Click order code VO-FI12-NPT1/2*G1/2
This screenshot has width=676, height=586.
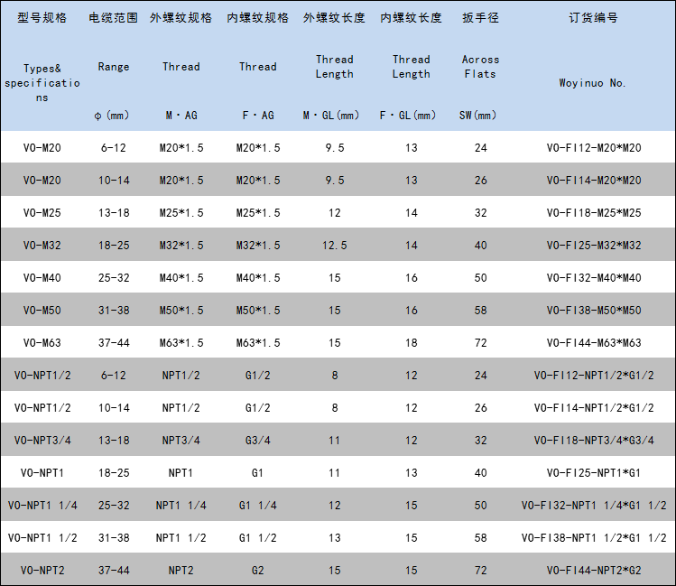point(593,376)
